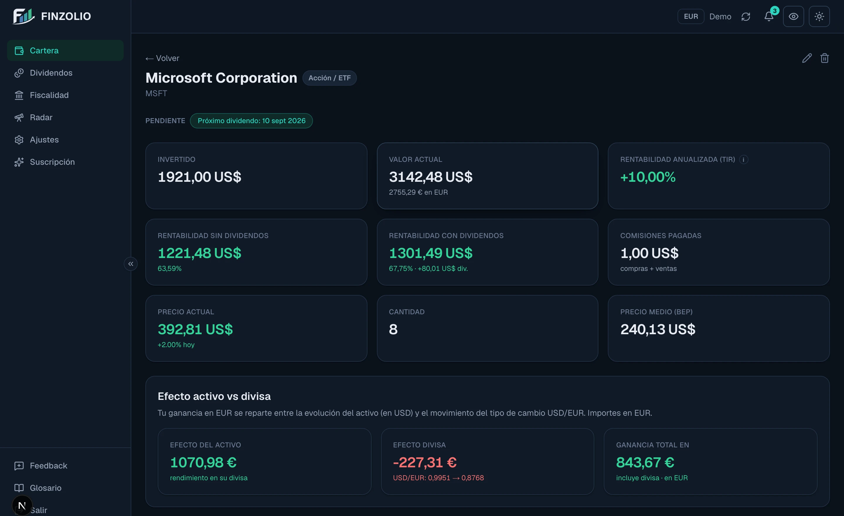Viewport: 844px width, 516px height.
Task: Click the 1221,48 US$ rentabilidad value
Action: 199,253
